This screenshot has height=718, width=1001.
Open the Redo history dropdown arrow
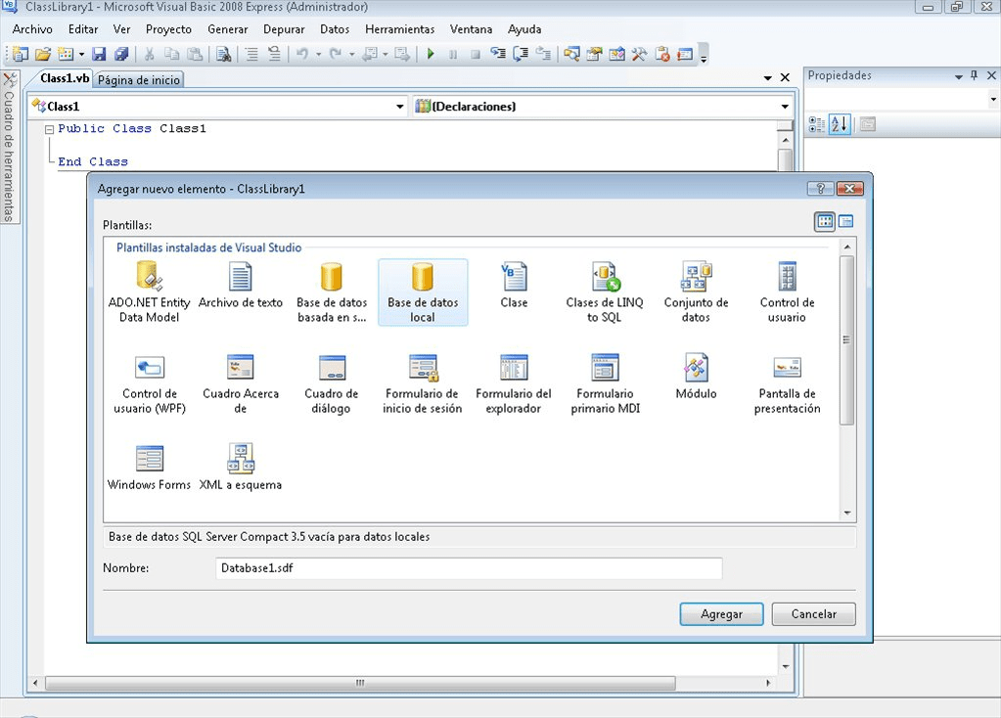(x=351, y=54)
